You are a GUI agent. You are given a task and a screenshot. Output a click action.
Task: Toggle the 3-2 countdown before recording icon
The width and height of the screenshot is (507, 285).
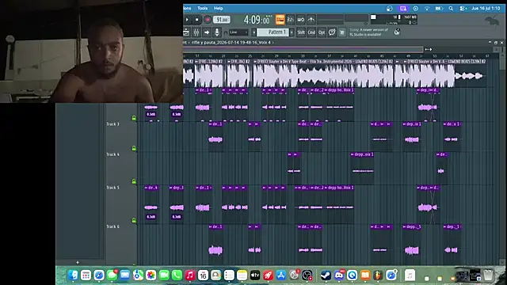[291, 20]
